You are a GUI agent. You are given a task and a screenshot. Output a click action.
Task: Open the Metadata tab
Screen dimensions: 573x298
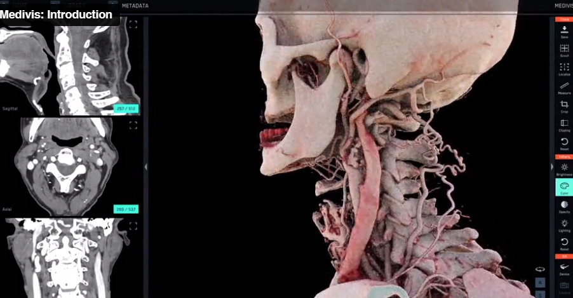(134, 6)
